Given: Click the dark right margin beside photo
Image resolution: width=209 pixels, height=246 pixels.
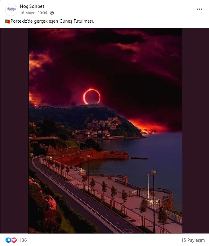Looking at the screenshot, I should point(195,130).
